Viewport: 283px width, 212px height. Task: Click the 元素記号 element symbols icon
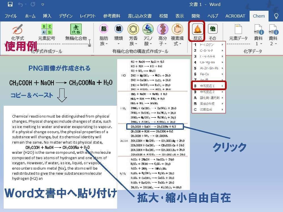coord(47,32)
